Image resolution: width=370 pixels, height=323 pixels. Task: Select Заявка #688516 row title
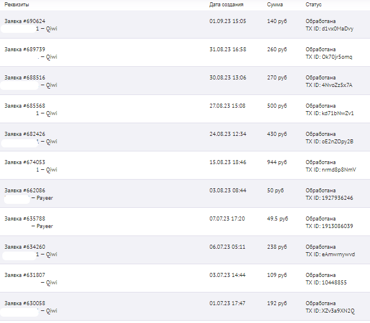pyautogui.click(x=25, y=78)
